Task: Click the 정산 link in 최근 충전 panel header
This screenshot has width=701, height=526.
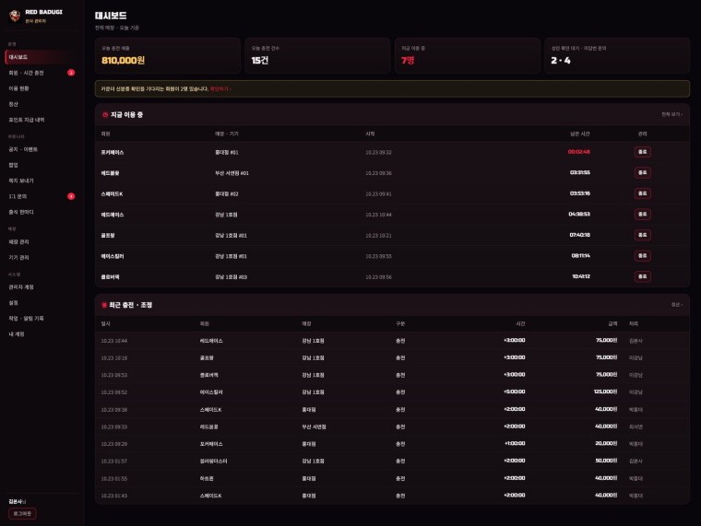Action: (x=676, y=305)
